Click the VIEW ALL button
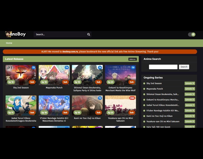 [132, 59]
